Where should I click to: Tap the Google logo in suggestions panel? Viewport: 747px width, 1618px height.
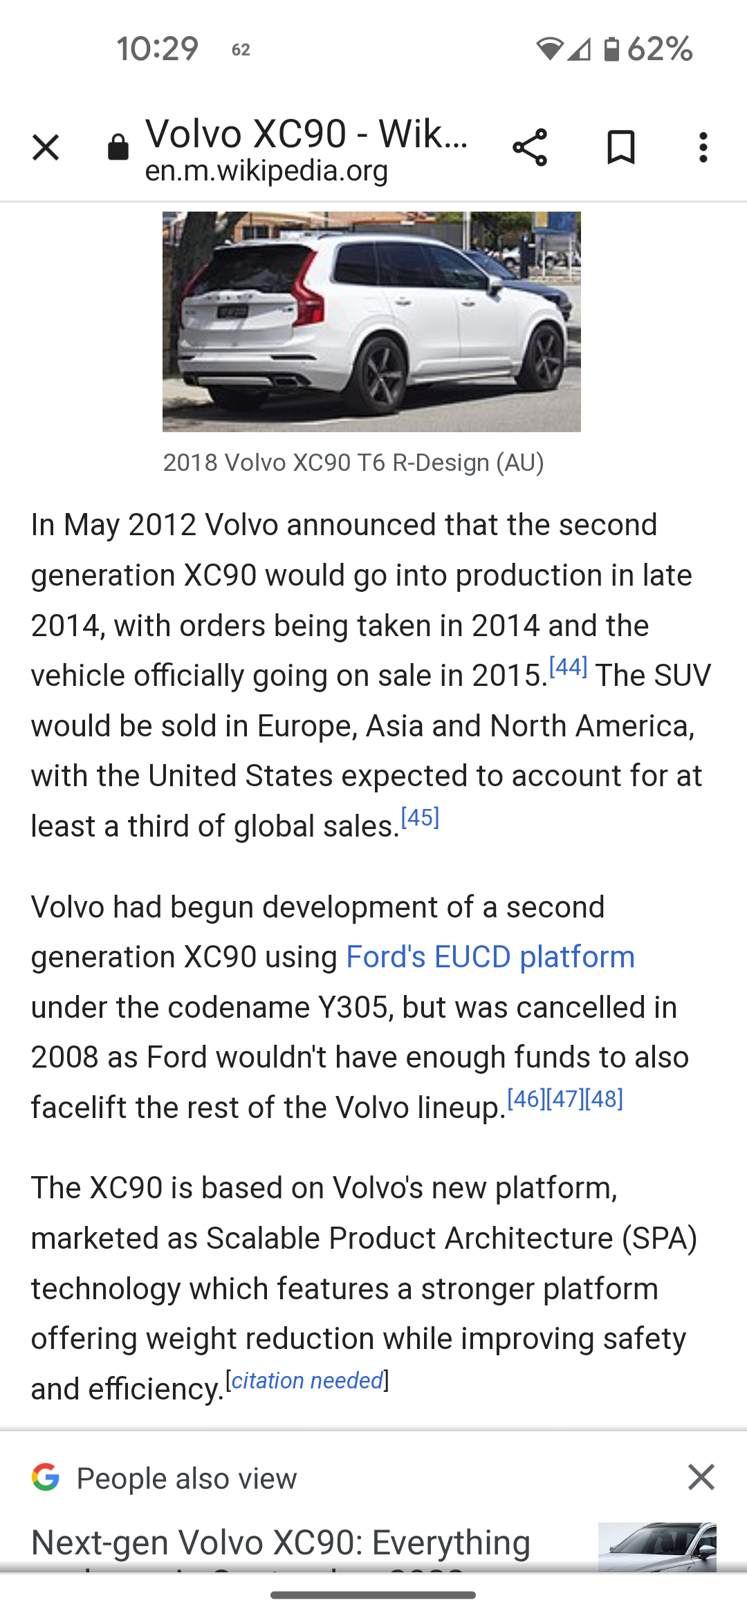click(46, 1477)
